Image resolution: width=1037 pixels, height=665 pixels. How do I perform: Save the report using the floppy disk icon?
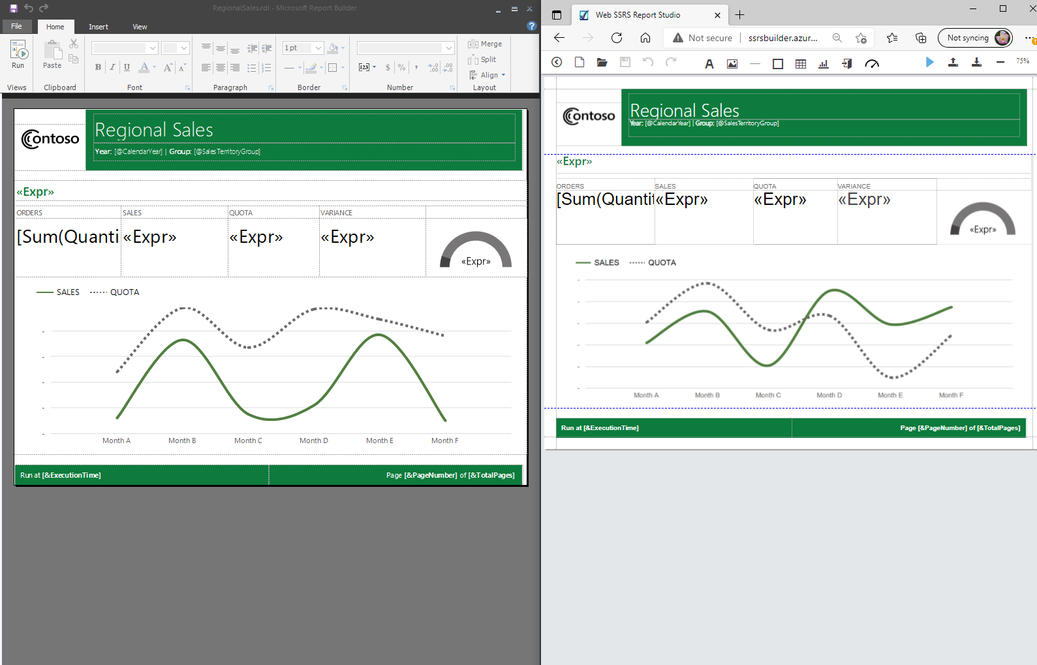pos(13,8)
